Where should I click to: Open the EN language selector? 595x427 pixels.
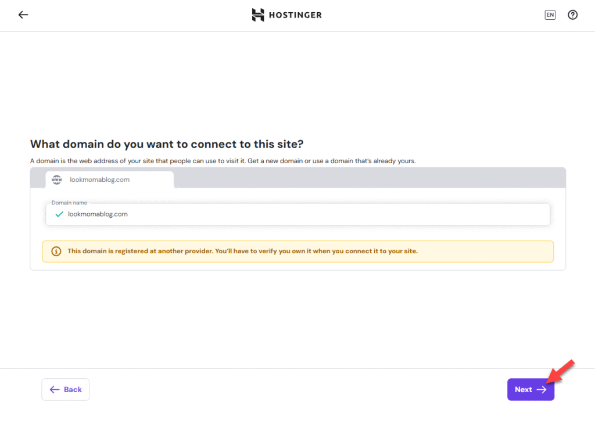550,15
